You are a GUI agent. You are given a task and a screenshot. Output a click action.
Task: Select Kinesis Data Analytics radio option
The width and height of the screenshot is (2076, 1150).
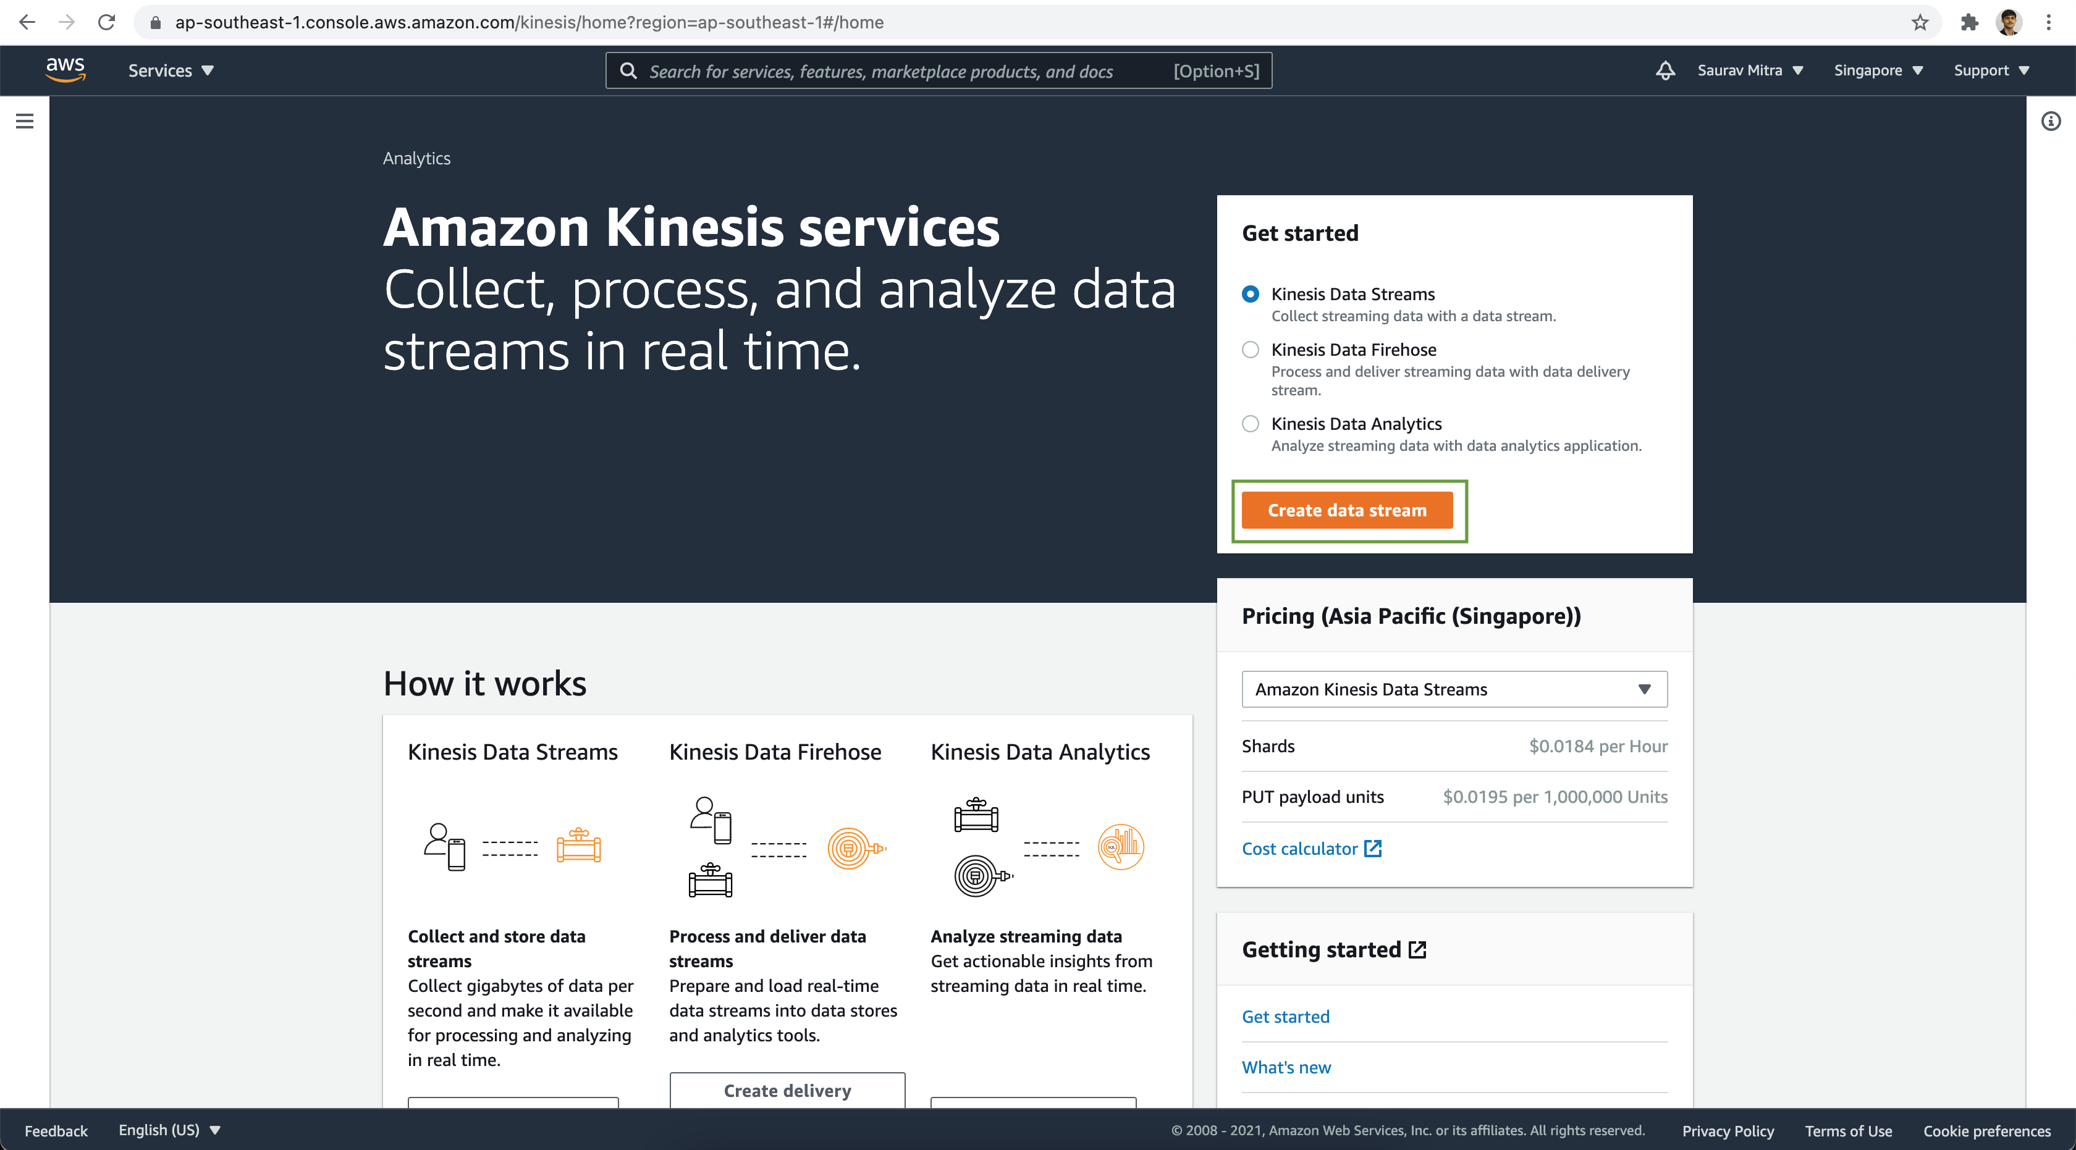coord(1250,424)
